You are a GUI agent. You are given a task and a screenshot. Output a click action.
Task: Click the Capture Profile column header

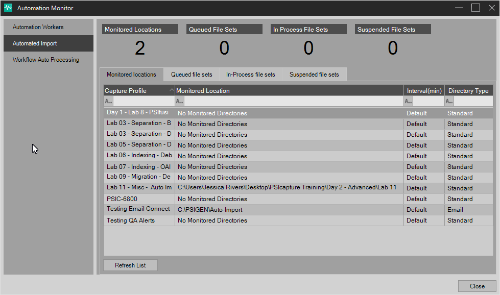(139, 90)
